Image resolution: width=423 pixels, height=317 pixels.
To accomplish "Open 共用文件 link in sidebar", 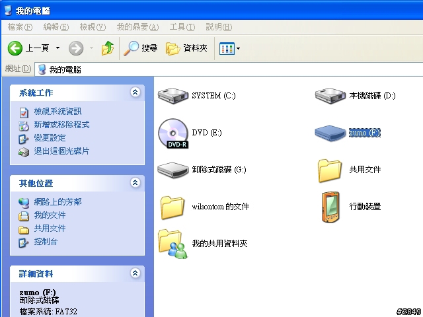I will [x=50, y=229].
